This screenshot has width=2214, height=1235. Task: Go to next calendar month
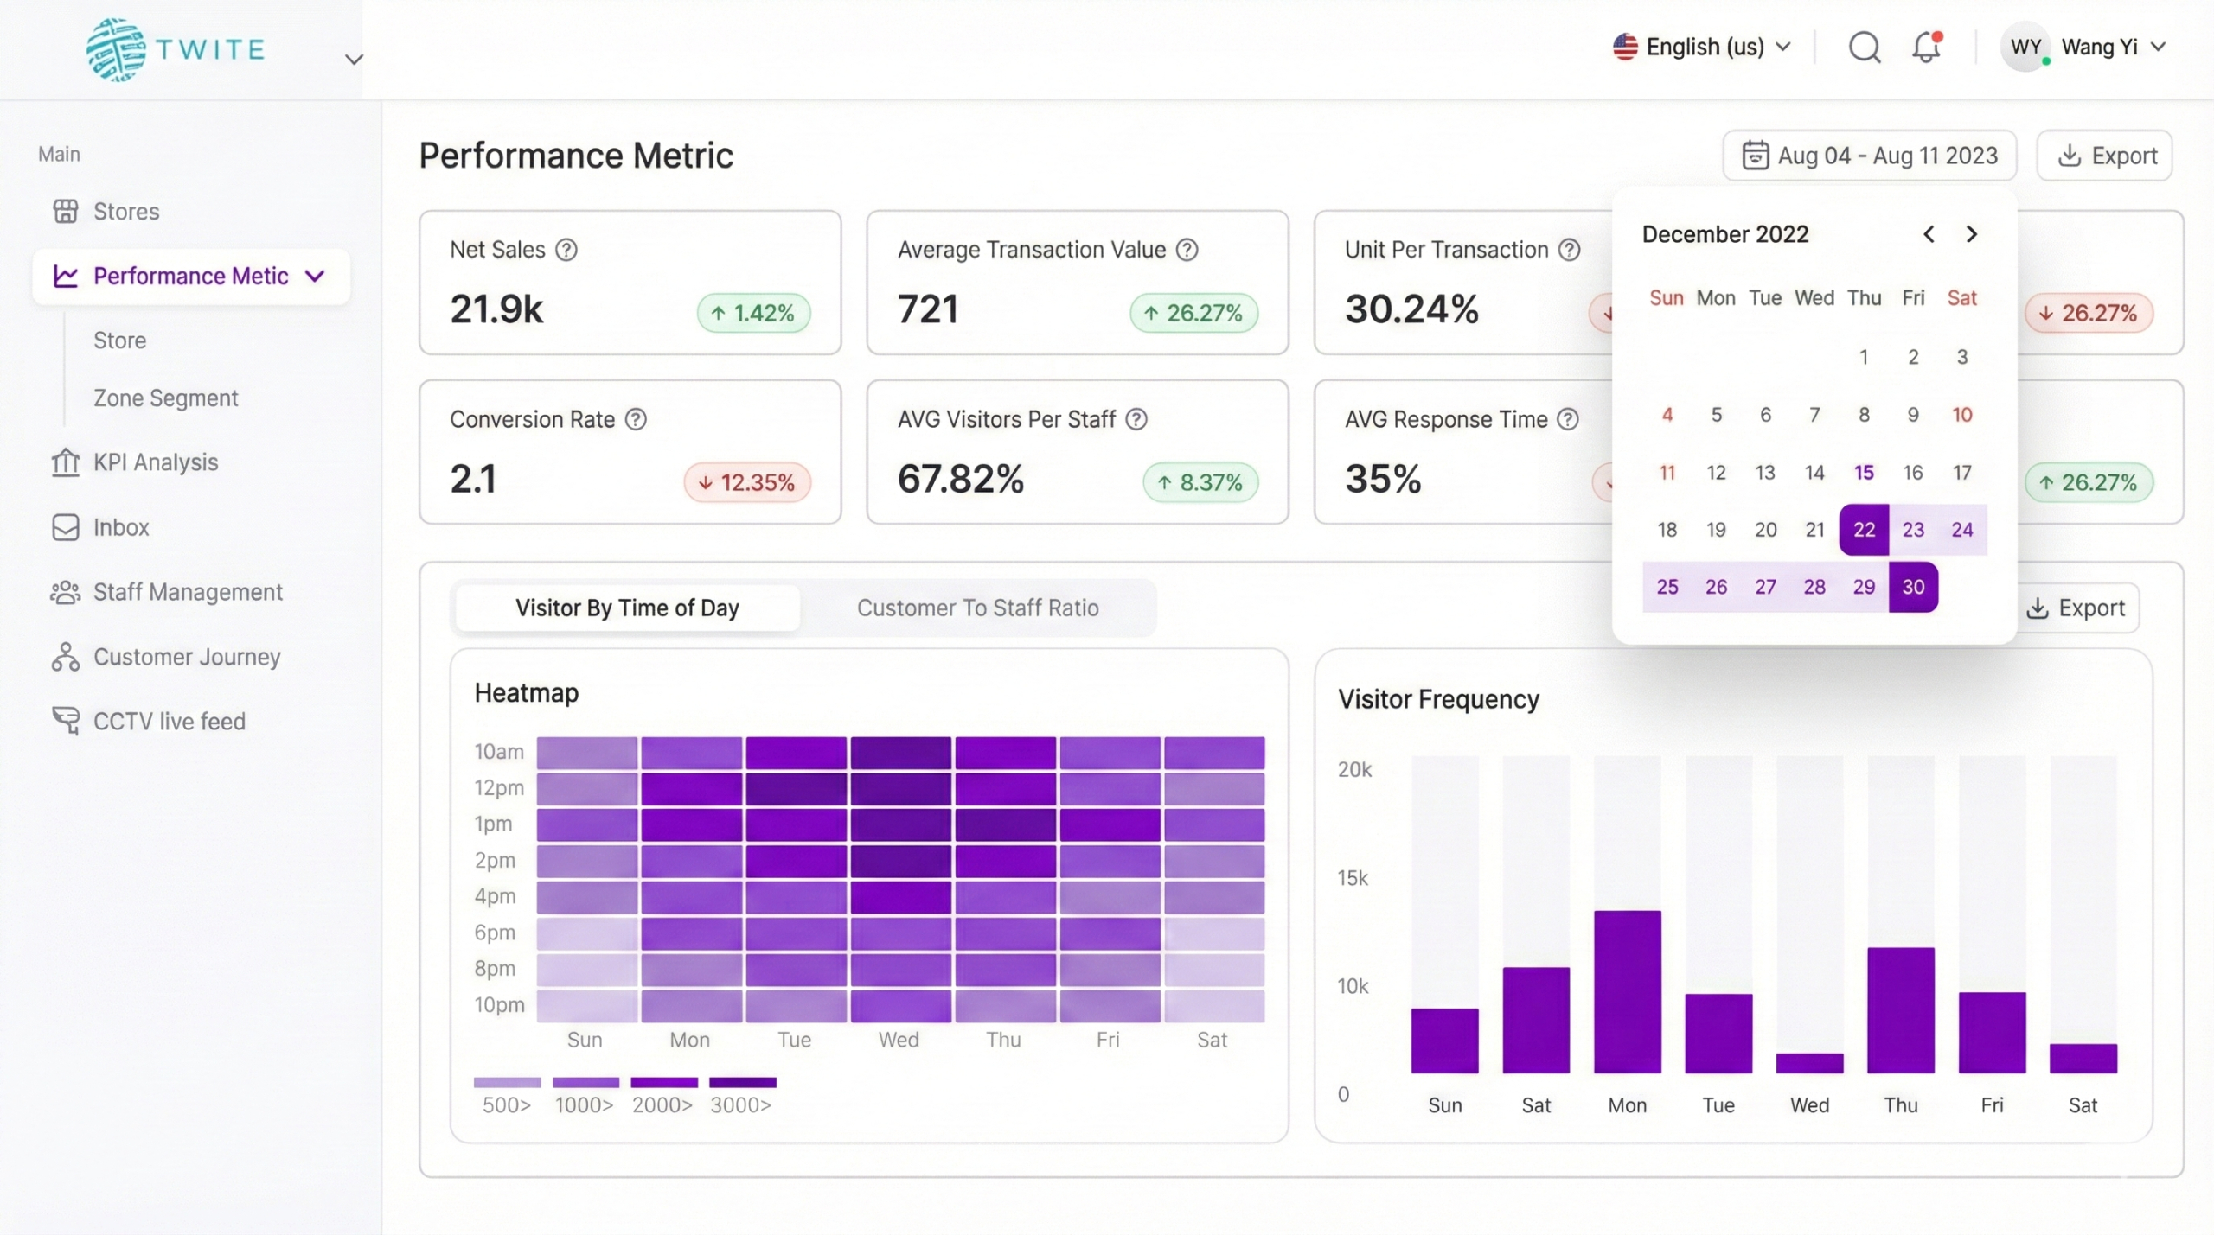coord(1972,234)
